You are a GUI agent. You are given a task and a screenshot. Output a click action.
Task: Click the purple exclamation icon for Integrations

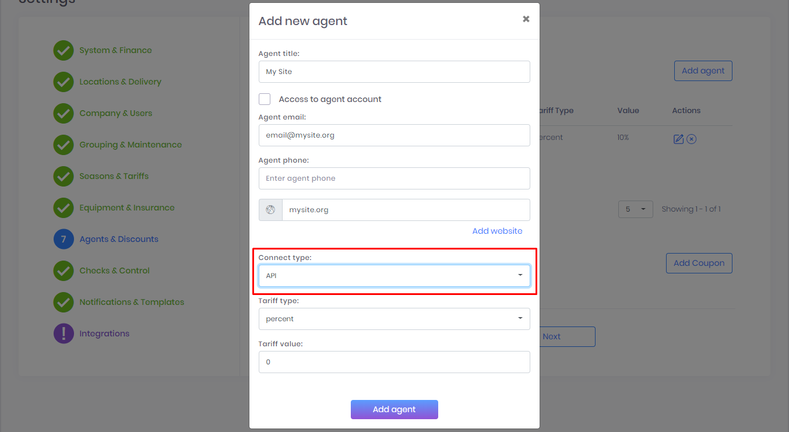64,333
